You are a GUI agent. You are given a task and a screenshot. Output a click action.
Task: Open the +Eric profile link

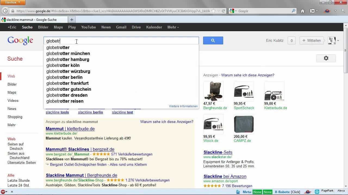12,27
